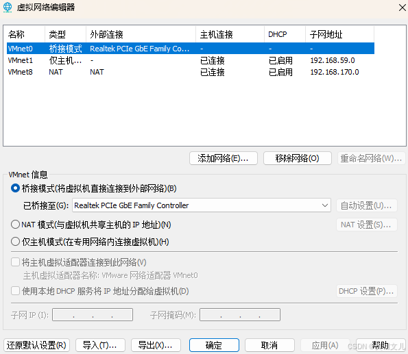Click the 子网 IP input field
Image resolution: width=408 pixels, height=354 pixels.
pyautogui.click(x=93, y=315)
